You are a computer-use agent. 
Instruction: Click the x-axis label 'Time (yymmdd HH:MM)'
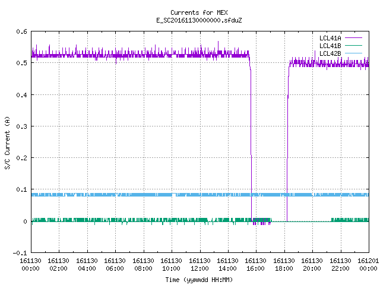(199, 280)
